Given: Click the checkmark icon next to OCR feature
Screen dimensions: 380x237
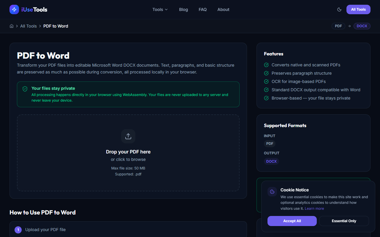Looking at the screenshot, I should (266, 81).
